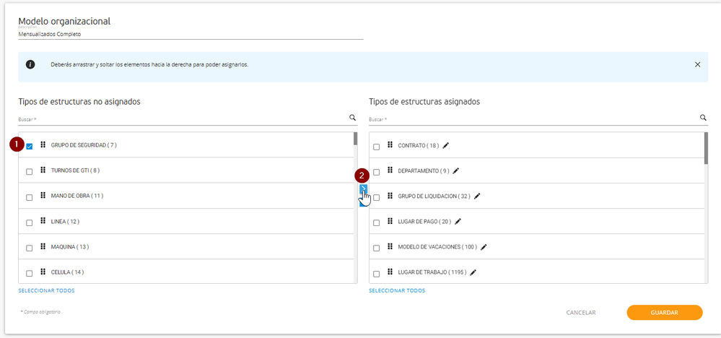Check MANO DE OBRA checkbox
The height and width of the screenshot is (338, 721).
[30, 197]
